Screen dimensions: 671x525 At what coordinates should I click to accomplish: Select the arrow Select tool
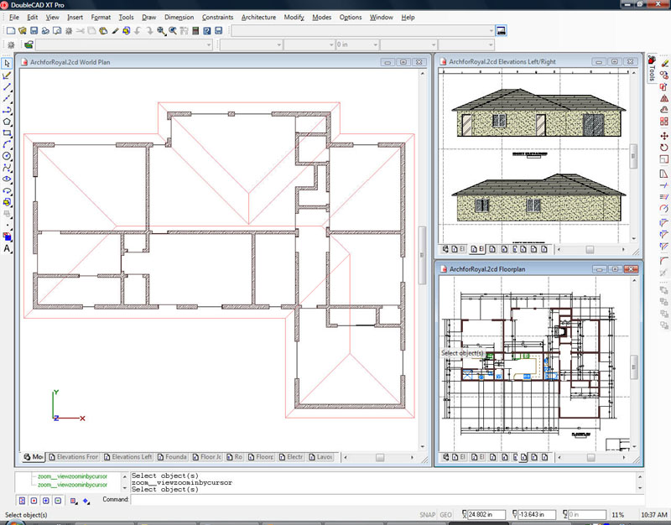click(7, 64)
